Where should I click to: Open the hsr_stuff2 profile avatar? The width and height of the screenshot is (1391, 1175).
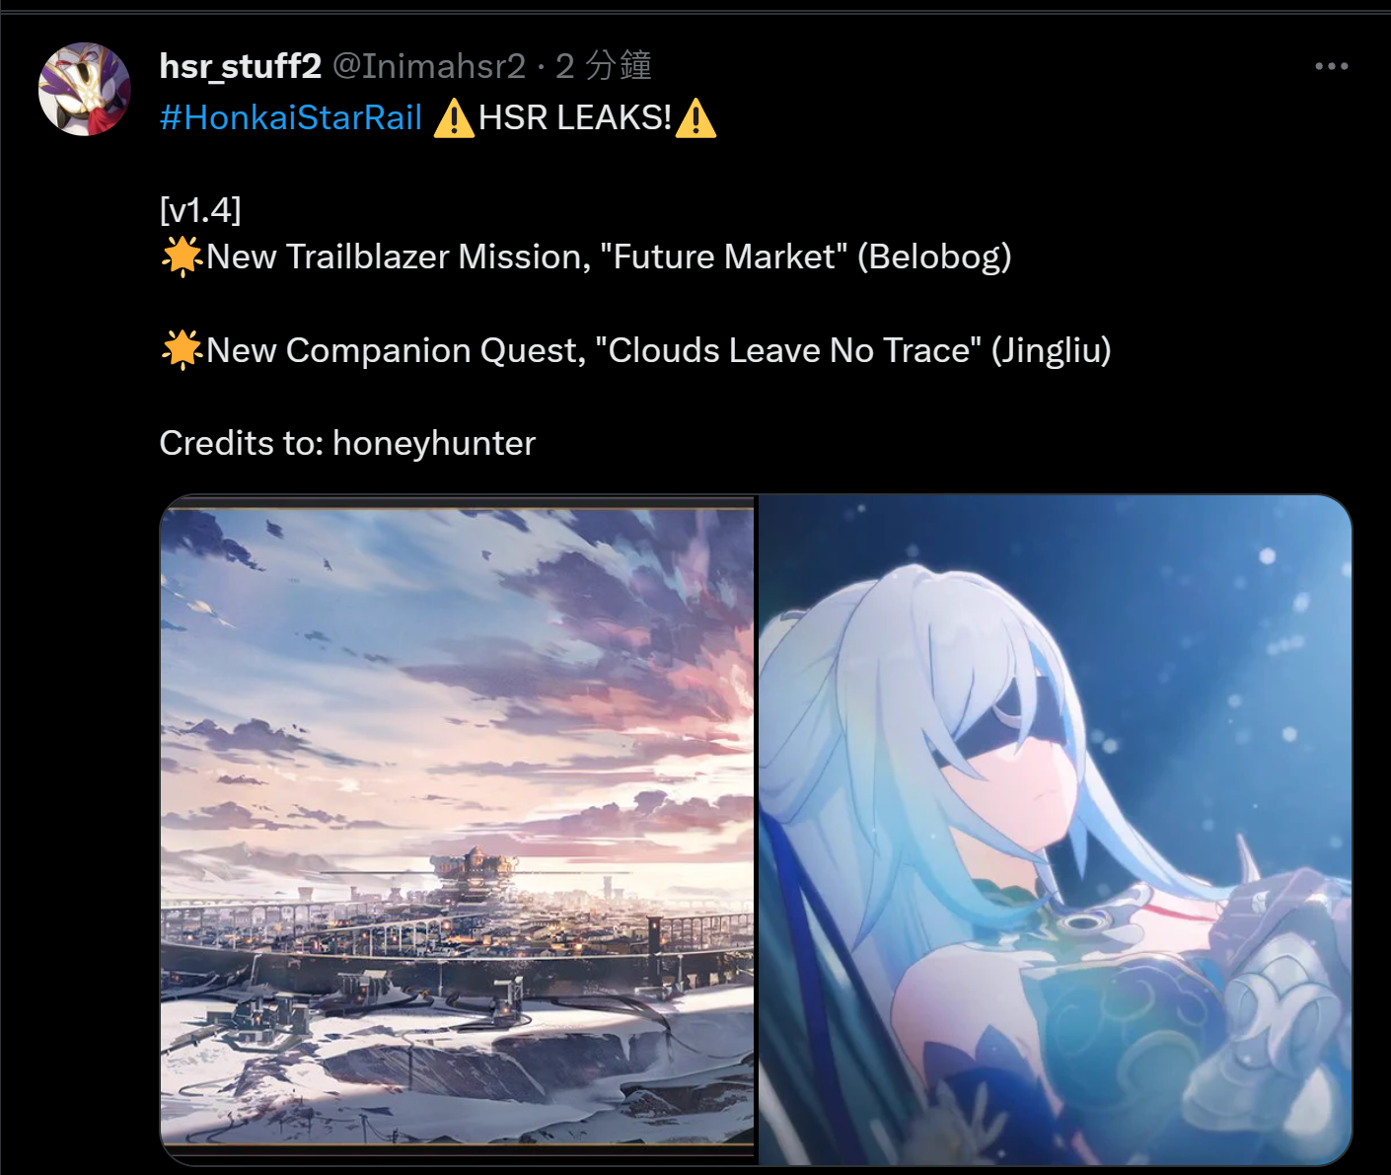85,89
